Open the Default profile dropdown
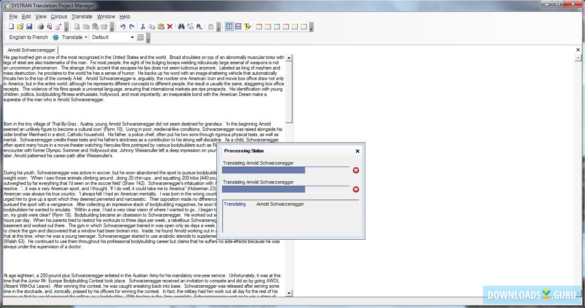 [x=132, y=37]
